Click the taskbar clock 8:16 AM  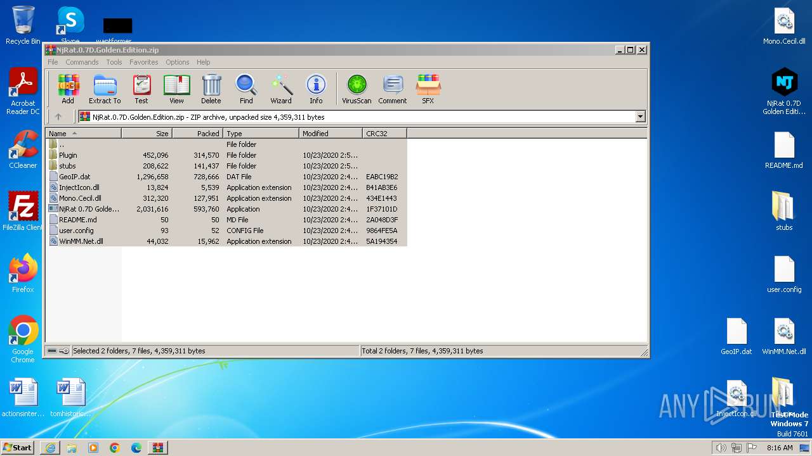[x=780, y=448]
